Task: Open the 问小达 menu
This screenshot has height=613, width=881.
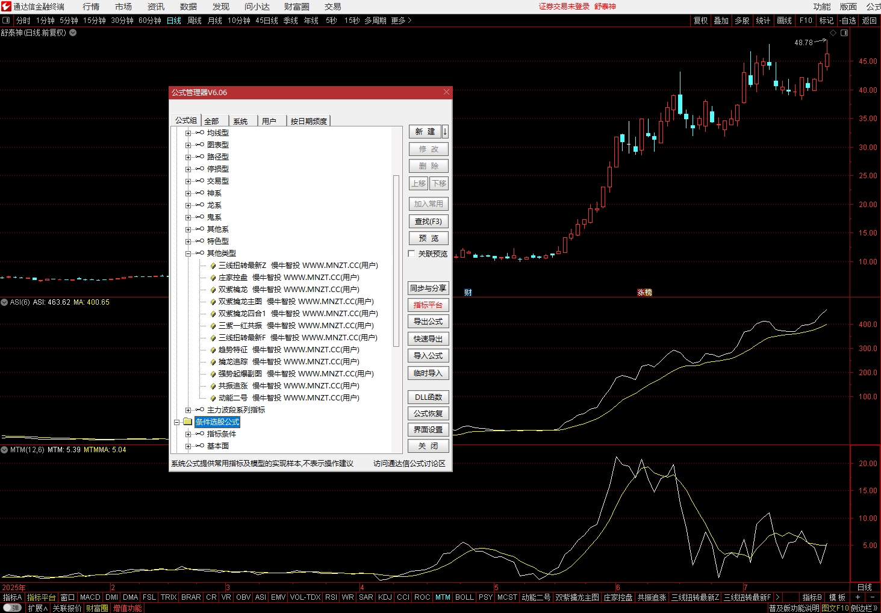Action: (x=257, y=7)
